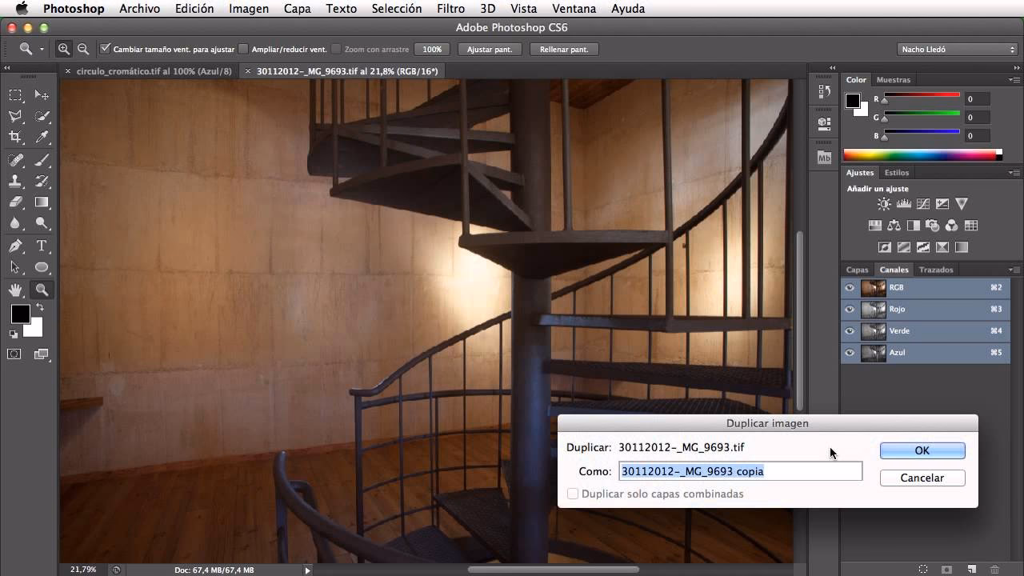Hide the Azul channel visibility eye

tap(850, 352)
